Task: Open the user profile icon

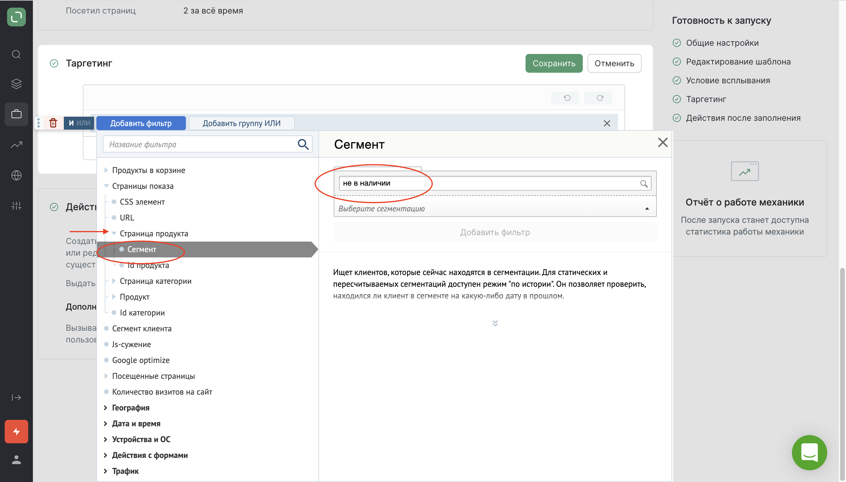Action: (16, 459)
